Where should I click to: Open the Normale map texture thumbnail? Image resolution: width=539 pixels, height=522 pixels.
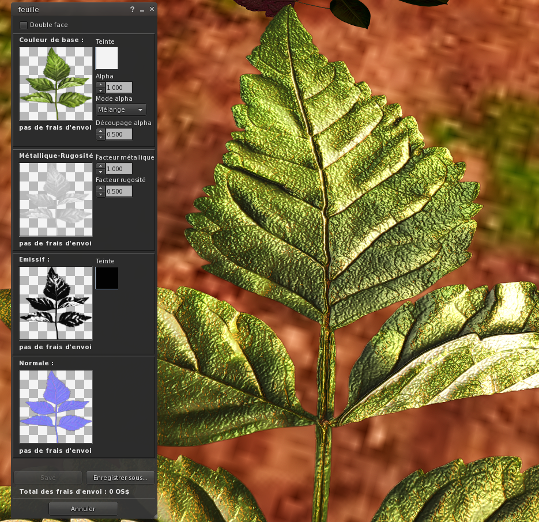click(56, 407)
